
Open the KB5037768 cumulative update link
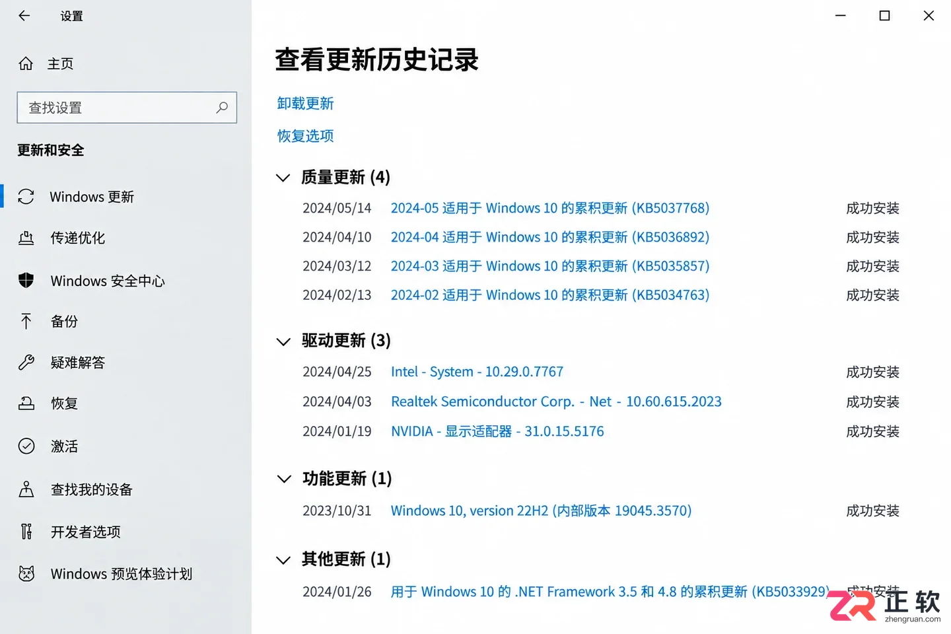tap(550, 208)
